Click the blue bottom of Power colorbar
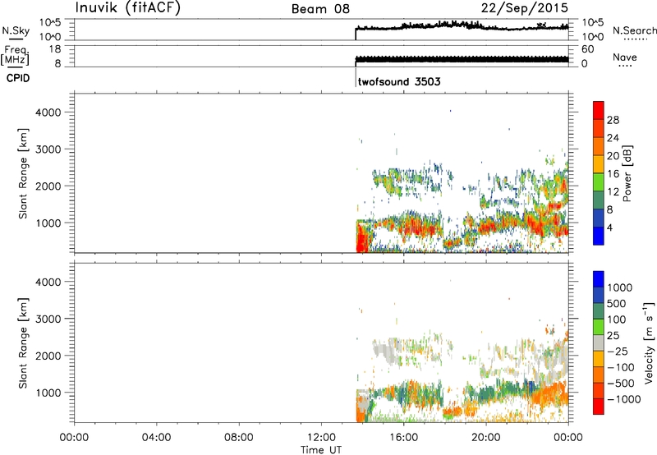Viewport: 657px width, 455px height. [x=599, y=236]
